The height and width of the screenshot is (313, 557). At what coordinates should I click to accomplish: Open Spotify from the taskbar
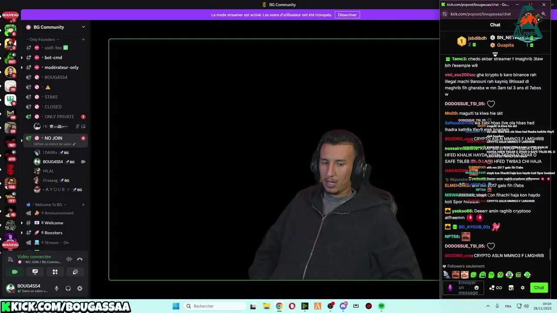tap(381, 306)
